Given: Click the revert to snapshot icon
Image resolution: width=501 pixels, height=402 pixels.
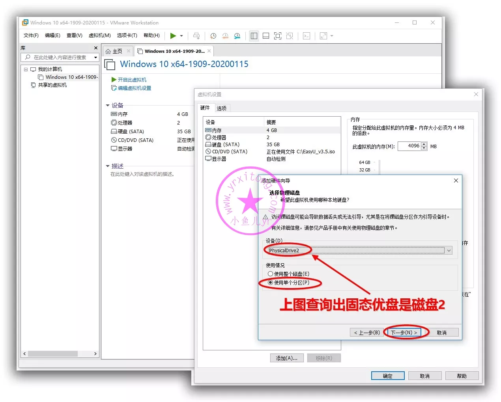Looking at the screenshot, I should 225,36.
